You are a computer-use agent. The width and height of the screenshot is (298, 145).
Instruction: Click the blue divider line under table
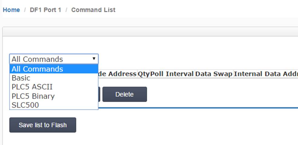[198, 108]
